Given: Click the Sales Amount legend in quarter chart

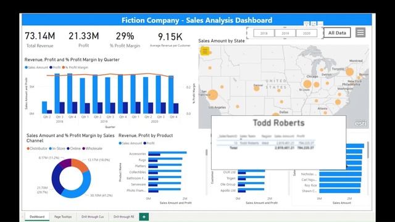Looking at the screenshot, I should pyautogui.click(x=36, y=67).
